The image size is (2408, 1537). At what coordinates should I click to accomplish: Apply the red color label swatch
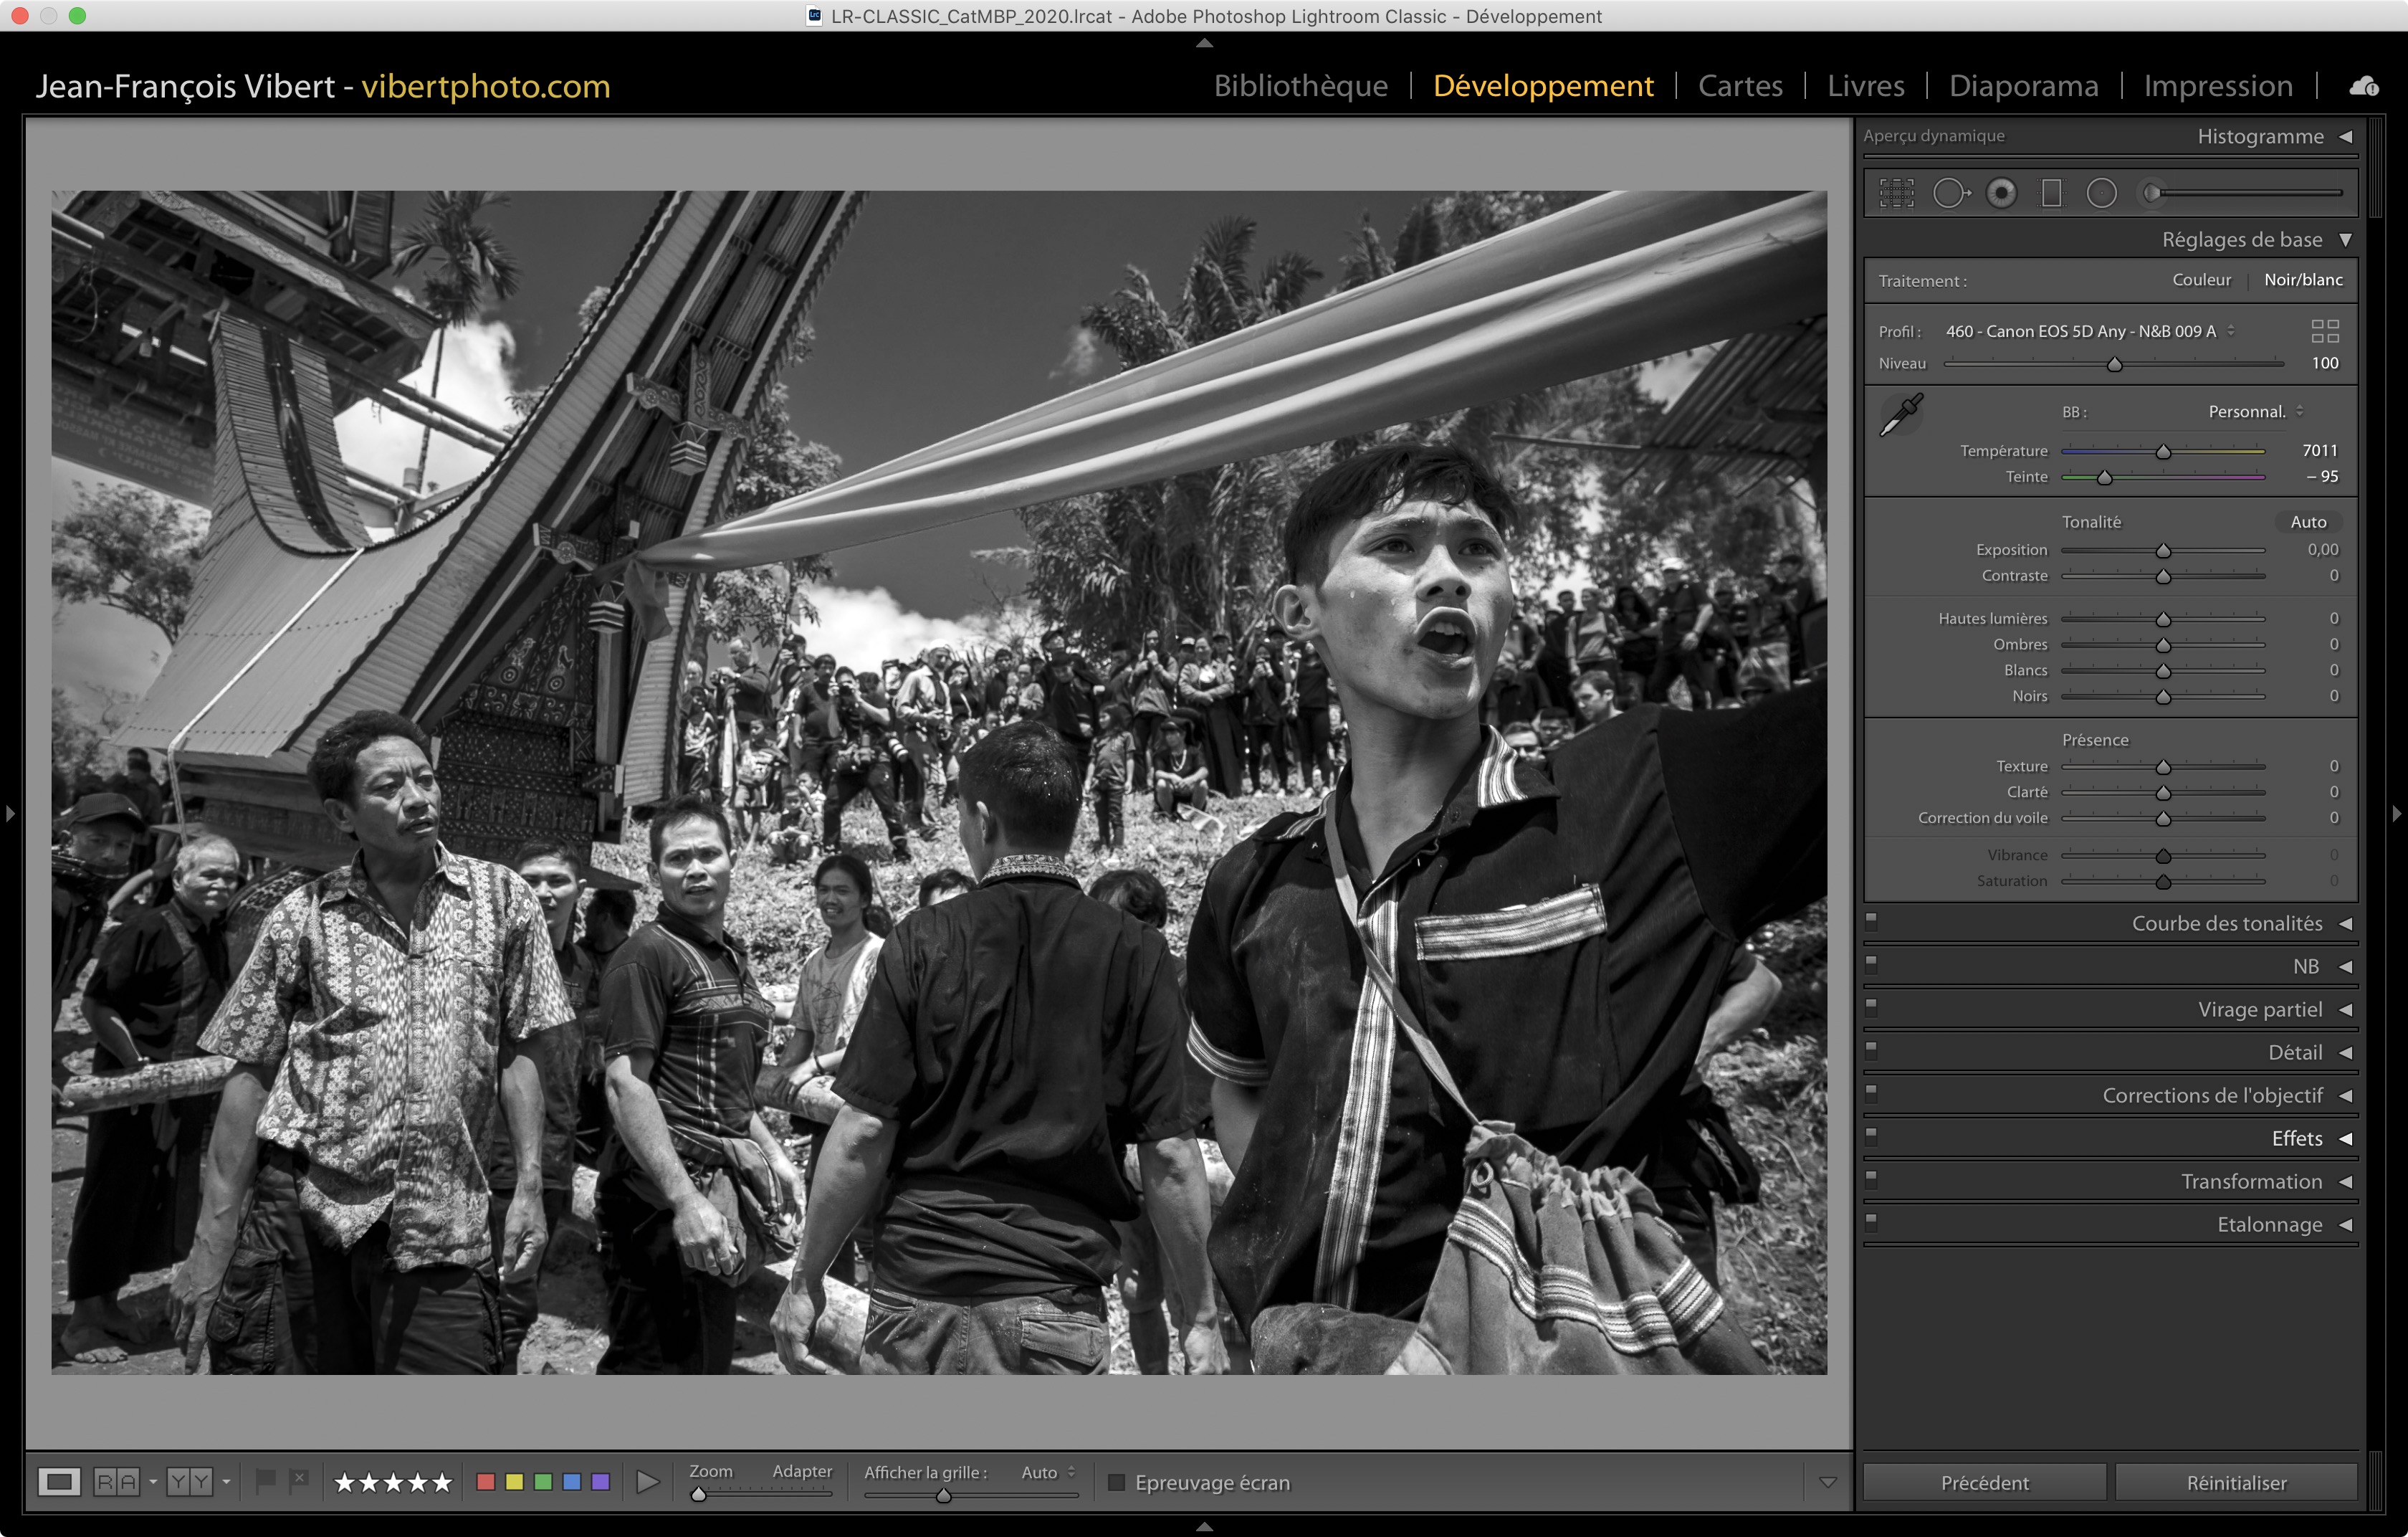pos(486,1482)
